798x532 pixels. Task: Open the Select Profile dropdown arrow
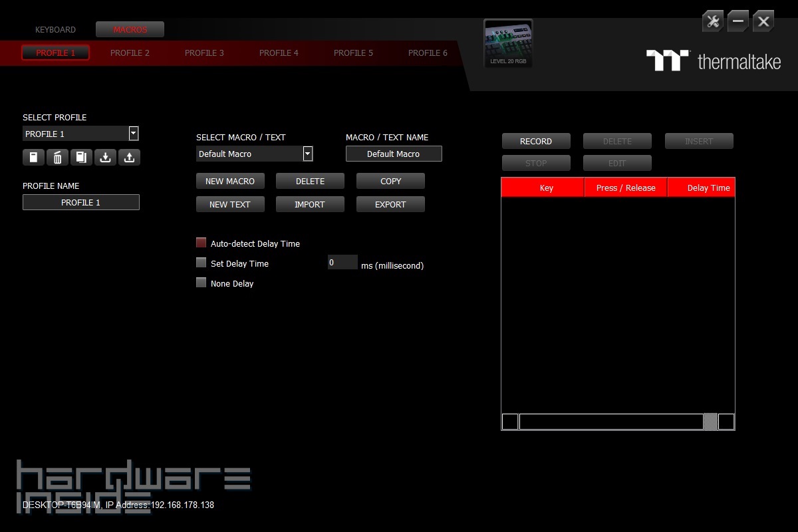134,134
